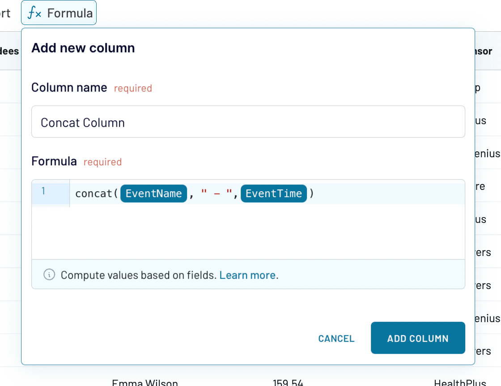Click the closing parenthesis in formula
This screenshot has width=501, height=386.
[x=311, y=193]
